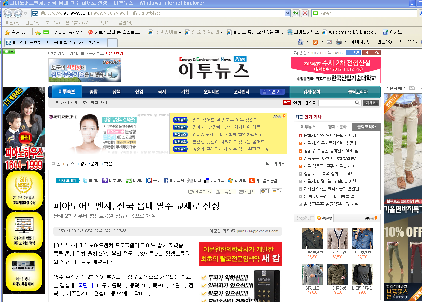The height and width of the screenshot is (302, 422).
Task: Share article via Digg icon
Action: 190,180
